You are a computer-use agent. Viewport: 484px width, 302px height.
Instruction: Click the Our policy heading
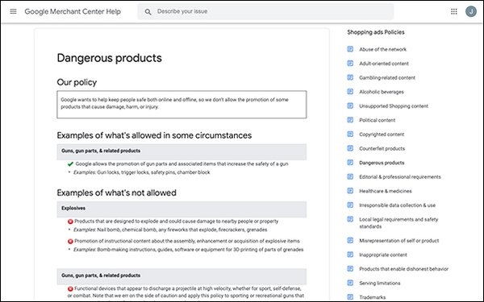pos(77,82)
